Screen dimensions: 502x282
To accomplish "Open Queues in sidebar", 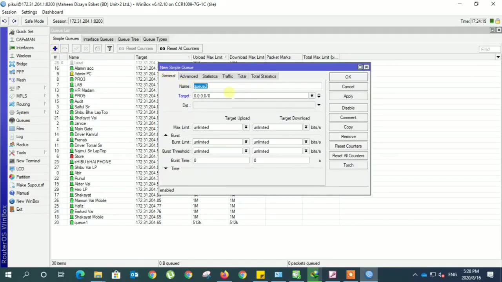I will pyautogui.click(x=23, y=120).
